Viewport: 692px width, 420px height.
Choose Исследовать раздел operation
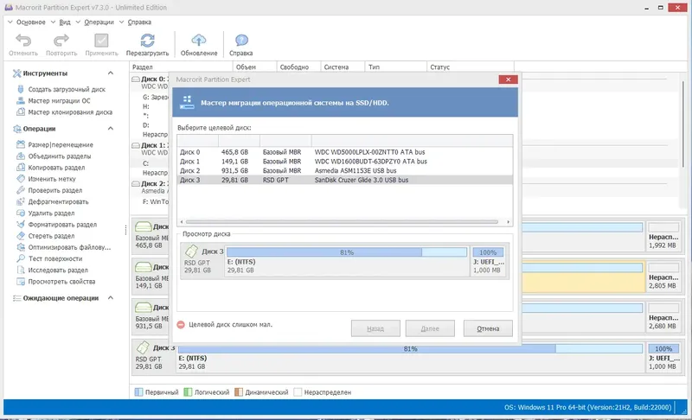pos(58,270)
